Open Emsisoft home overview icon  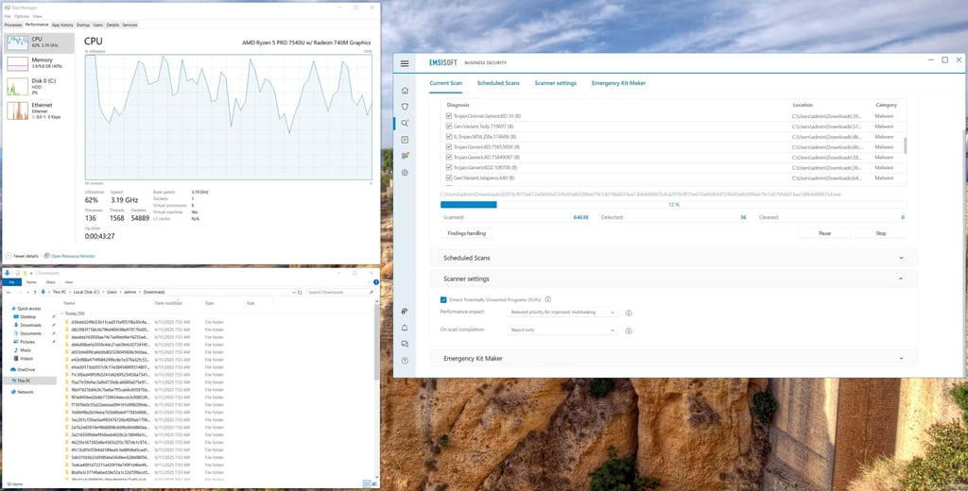tap(405, 91)
